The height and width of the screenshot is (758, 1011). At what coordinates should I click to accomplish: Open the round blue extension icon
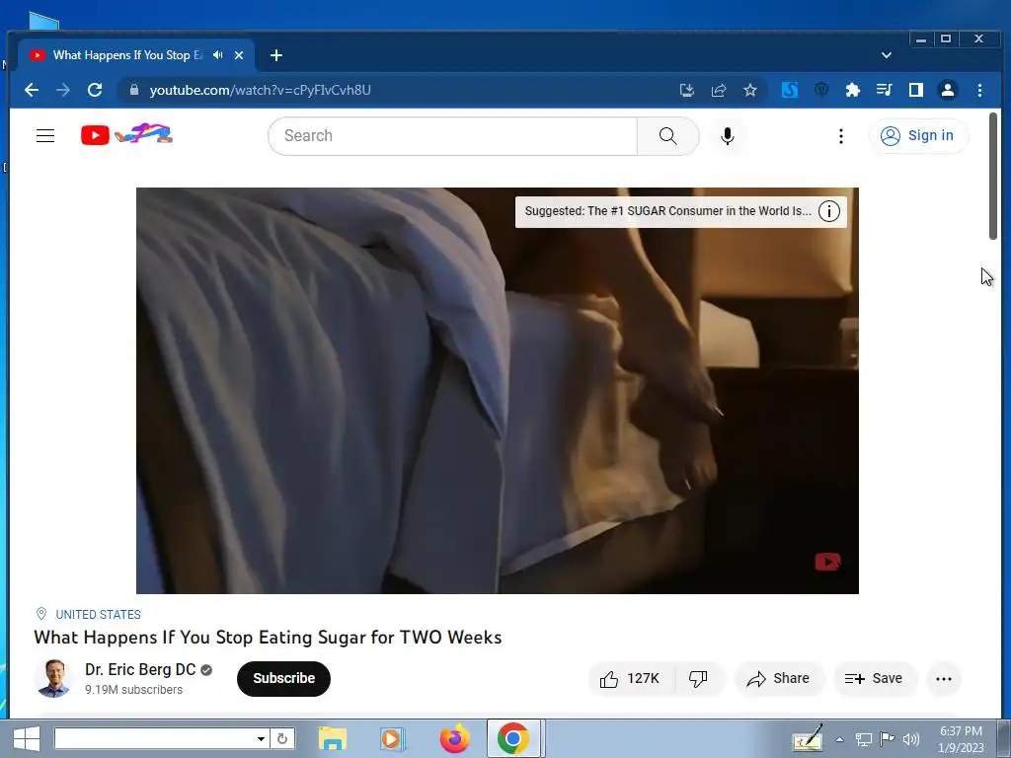820,90
